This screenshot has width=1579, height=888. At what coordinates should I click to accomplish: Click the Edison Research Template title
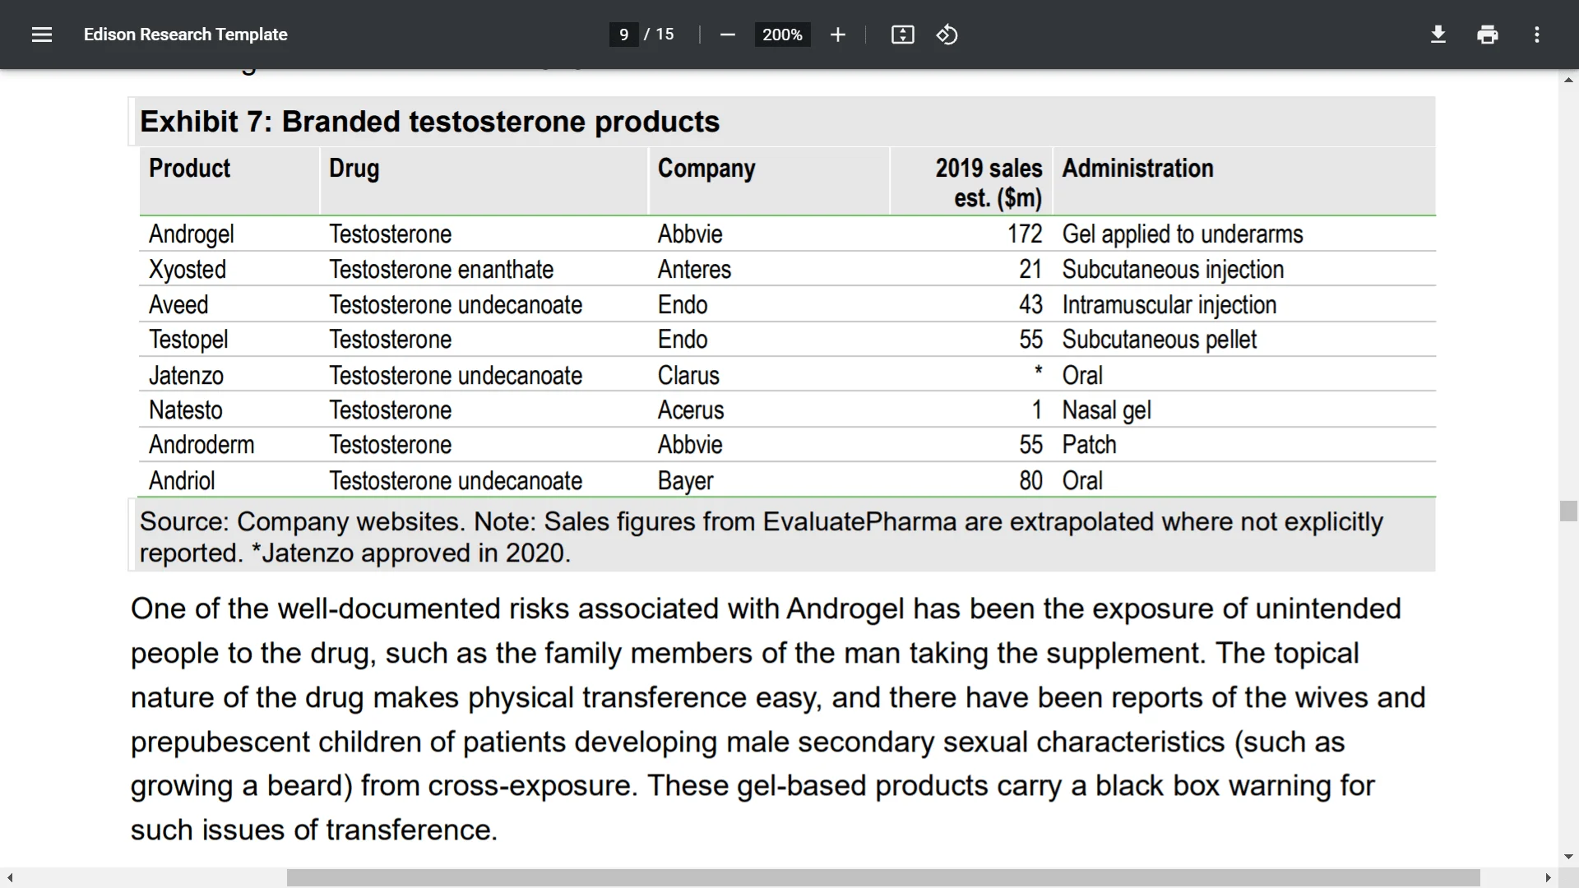click(x=185, y=35)
